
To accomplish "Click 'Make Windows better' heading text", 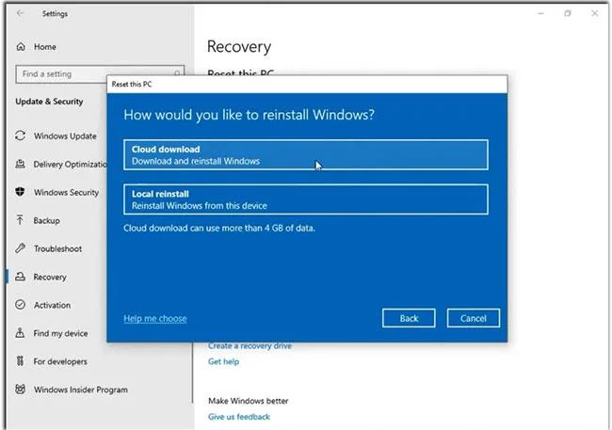I will [249, 401].
